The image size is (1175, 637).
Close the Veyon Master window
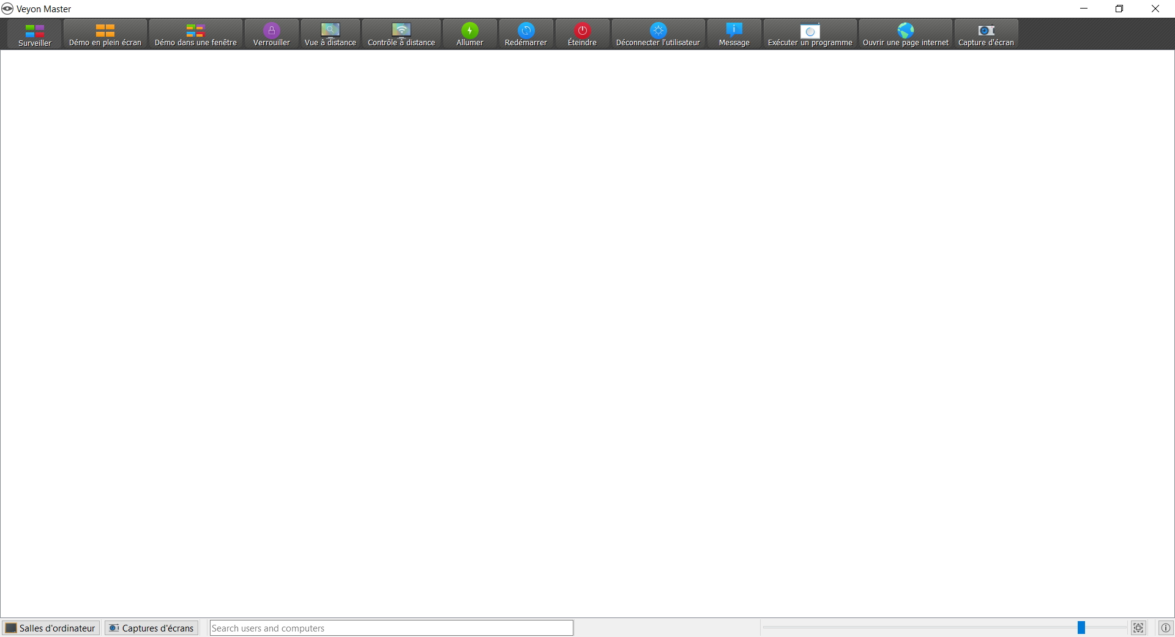(1155, 9)
